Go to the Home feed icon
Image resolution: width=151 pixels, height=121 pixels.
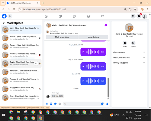pyautogui.click(x=46, y=16)
